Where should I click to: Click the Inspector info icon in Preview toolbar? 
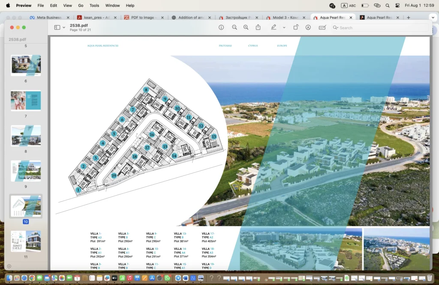[x=221, y=27]
